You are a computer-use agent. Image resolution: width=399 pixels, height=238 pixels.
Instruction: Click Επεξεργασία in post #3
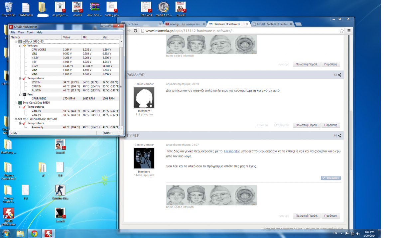point(281,125)
